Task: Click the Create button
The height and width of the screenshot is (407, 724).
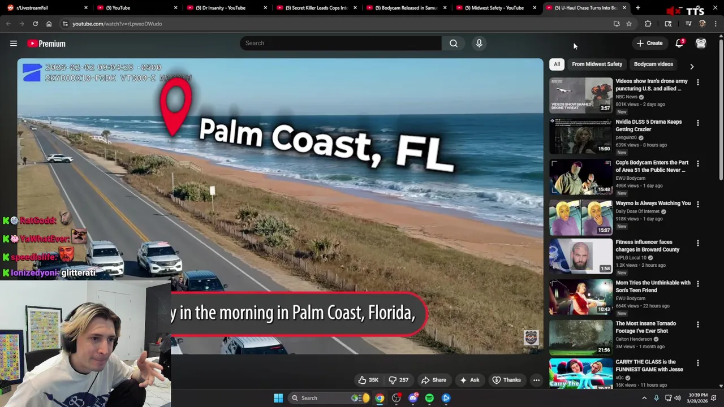Action: click(x=649, y=43)
